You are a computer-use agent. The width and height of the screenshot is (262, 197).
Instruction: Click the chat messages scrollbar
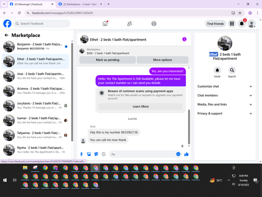189,127
